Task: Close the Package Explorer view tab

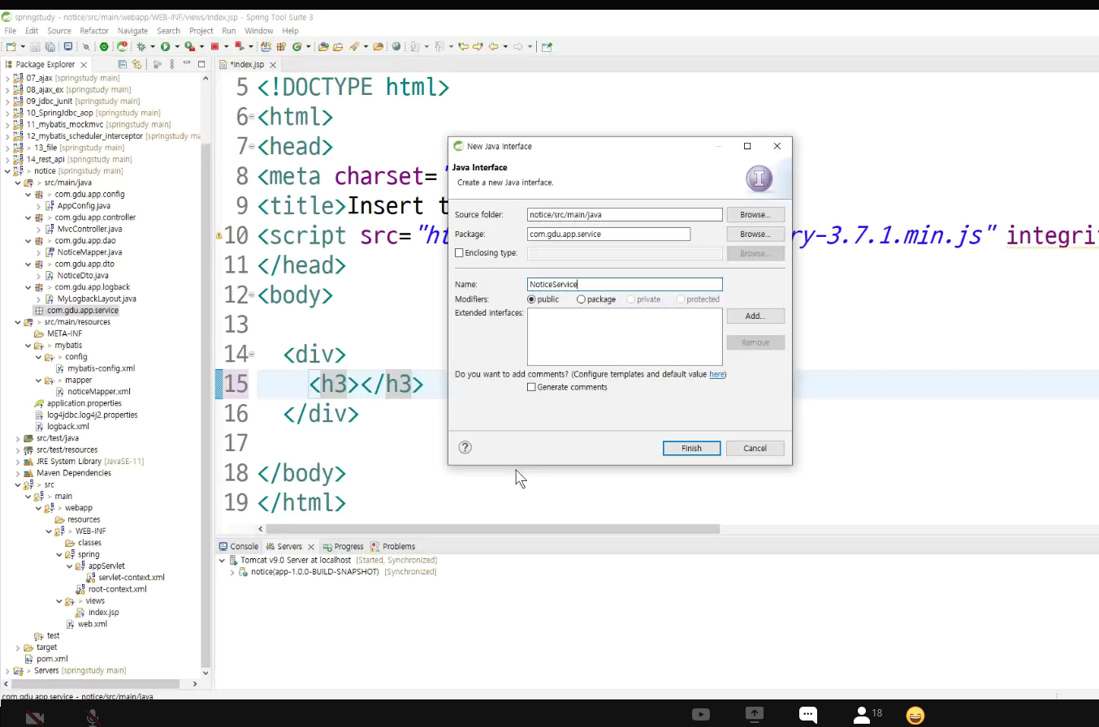Action: 84,64
